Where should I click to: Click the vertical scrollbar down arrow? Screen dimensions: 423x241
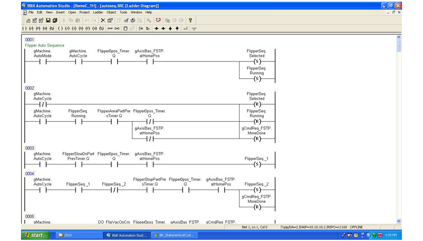(398, 221)
